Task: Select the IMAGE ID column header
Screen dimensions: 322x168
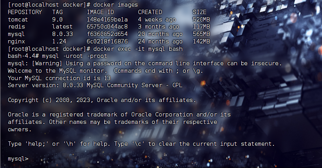Action: (100, 12)
